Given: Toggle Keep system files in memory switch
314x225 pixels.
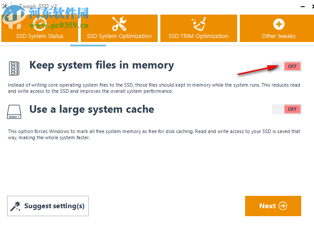Looking at the screenshot, I should point(286,66).
